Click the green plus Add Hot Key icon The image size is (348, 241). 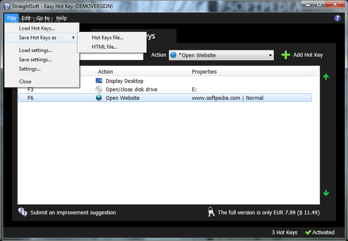(286, 55)
